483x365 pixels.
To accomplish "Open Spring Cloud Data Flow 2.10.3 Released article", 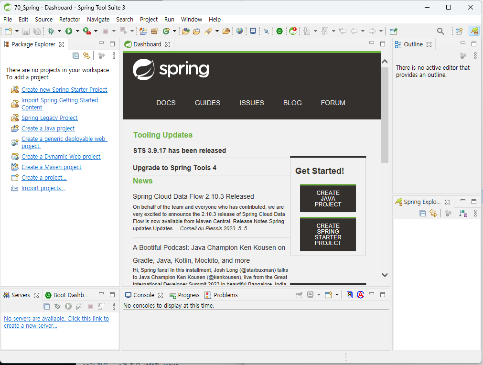I will click(193, 196).
